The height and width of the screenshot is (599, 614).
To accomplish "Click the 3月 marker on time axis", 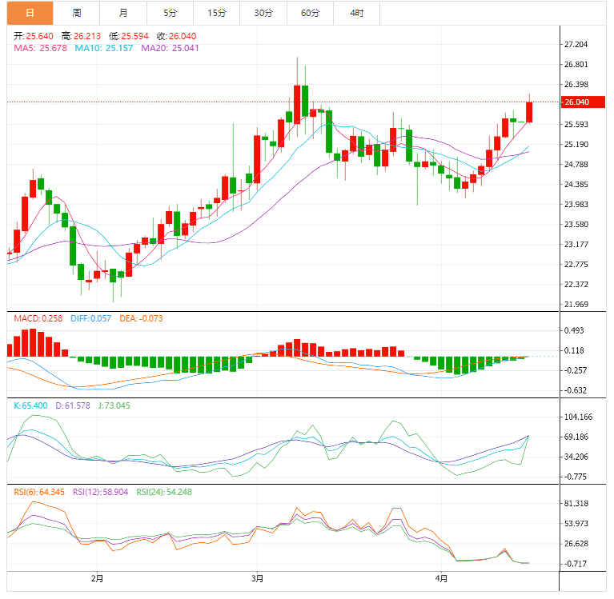I will coord(257,577).
